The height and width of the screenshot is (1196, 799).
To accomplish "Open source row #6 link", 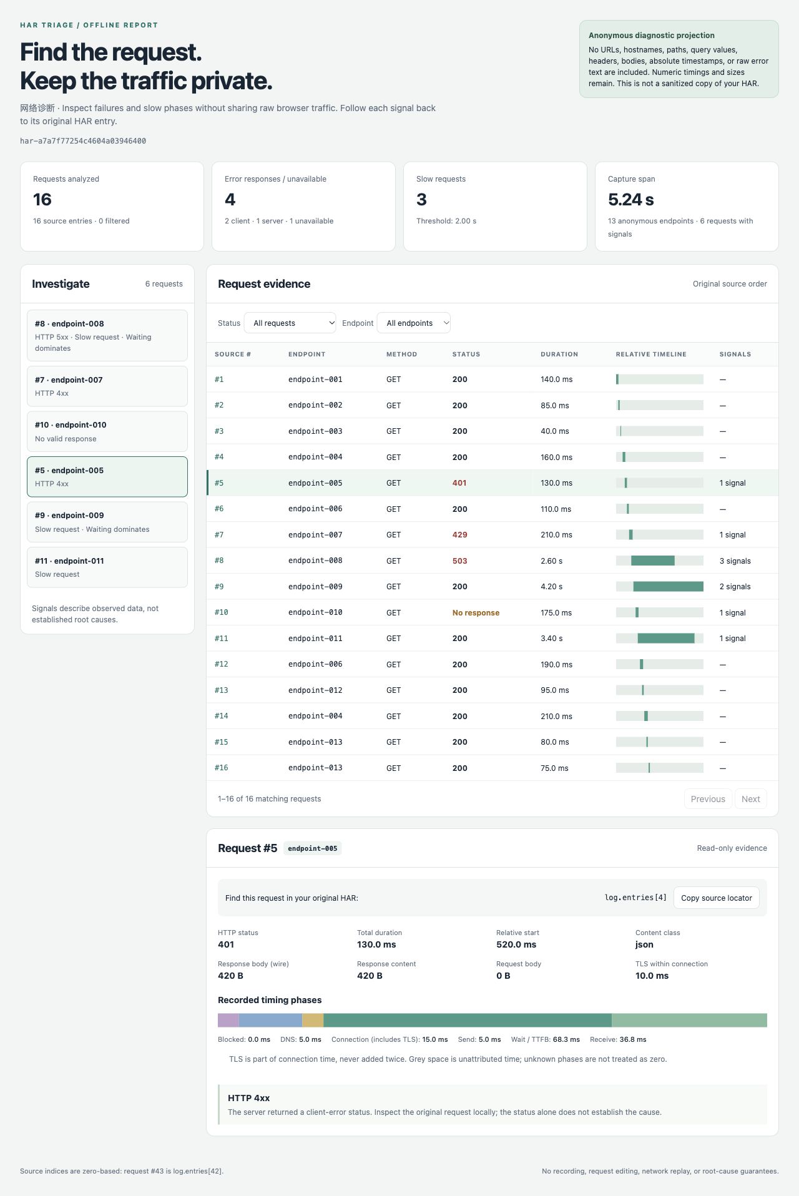I will coord(219,509).
